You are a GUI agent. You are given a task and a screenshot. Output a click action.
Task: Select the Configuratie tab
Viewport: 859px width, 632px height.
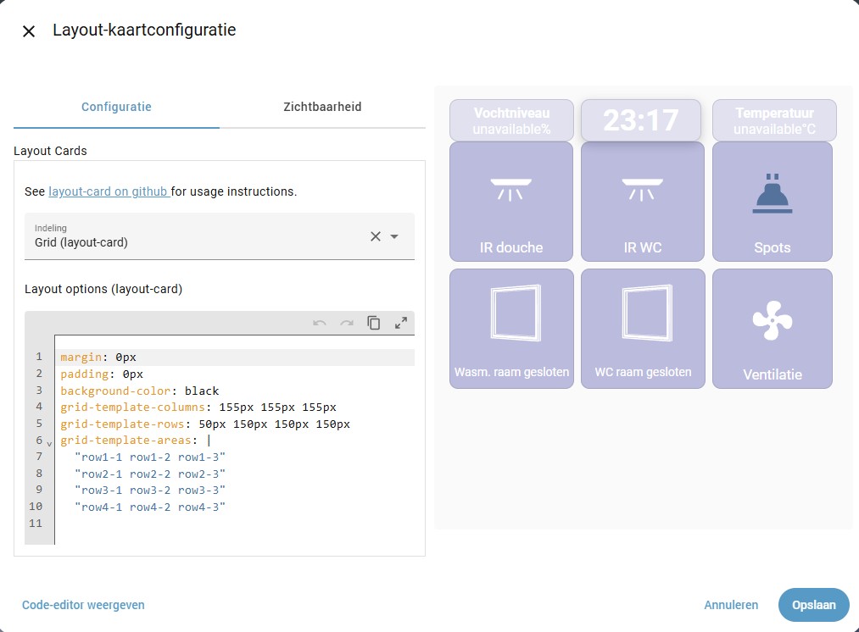116,108
